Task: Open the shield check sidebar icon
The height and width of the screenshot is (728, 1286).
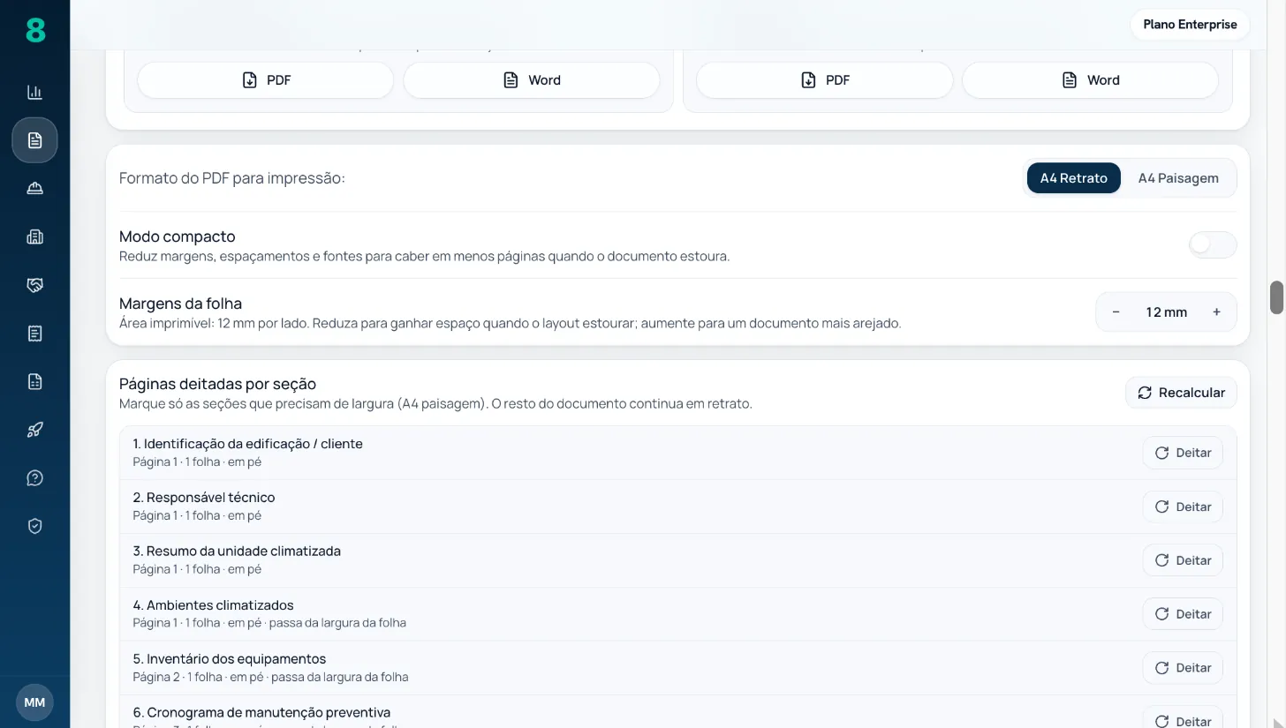Action: point(34,526)
